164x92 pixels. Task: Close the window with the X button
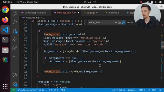pos(161,7)
